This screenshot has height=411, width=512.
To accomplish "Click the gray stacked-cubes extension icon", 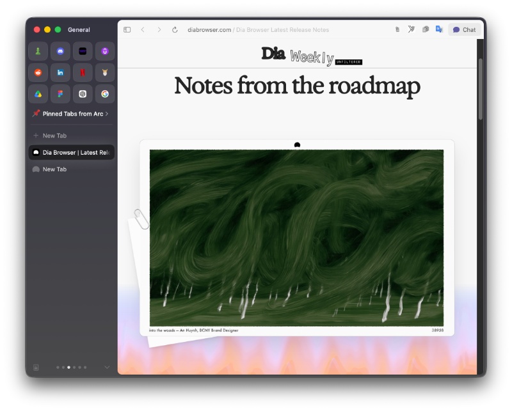I will tap(426, 29).
